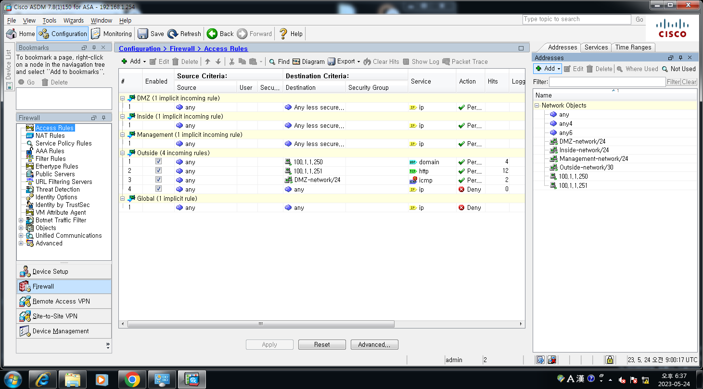The image size is (703, 389).
Task: Collapse the Inside rule group
Action: pos(123,116)
